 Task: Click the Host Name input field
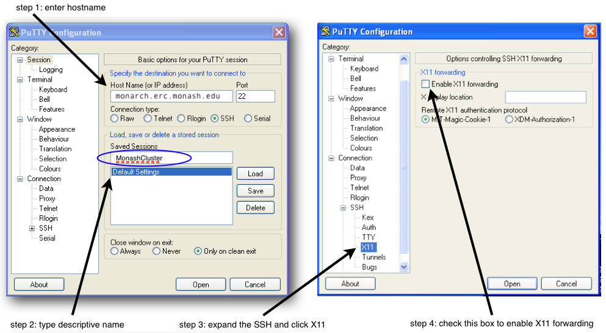pos(171,96)
